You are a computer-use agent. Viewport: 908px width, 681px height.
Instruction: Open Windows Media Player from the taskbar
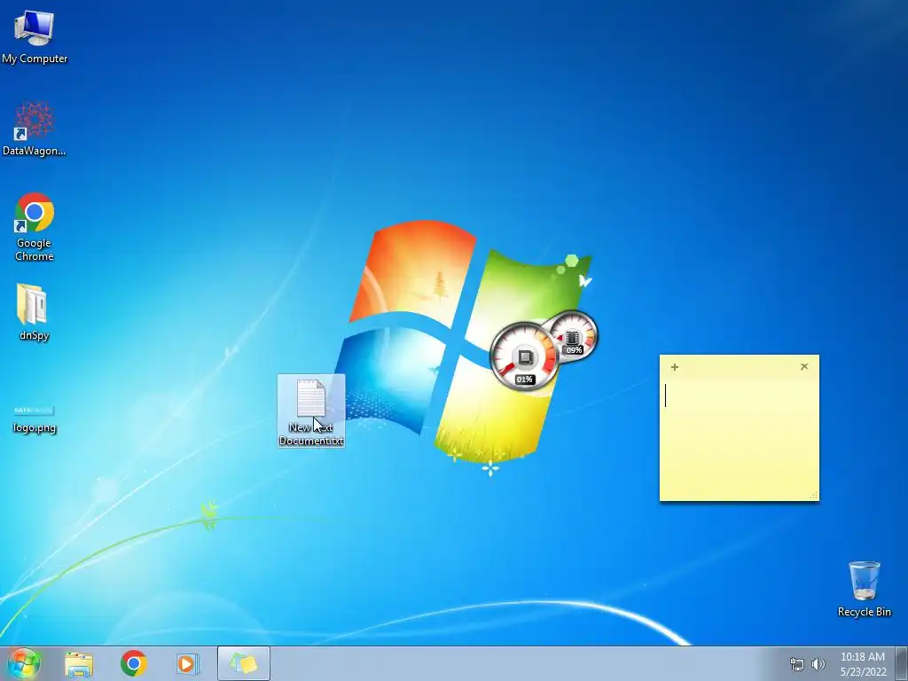pos(188,663)
